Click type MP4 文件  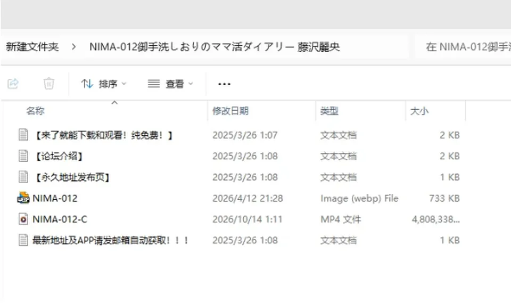click(x=341, y=219)
